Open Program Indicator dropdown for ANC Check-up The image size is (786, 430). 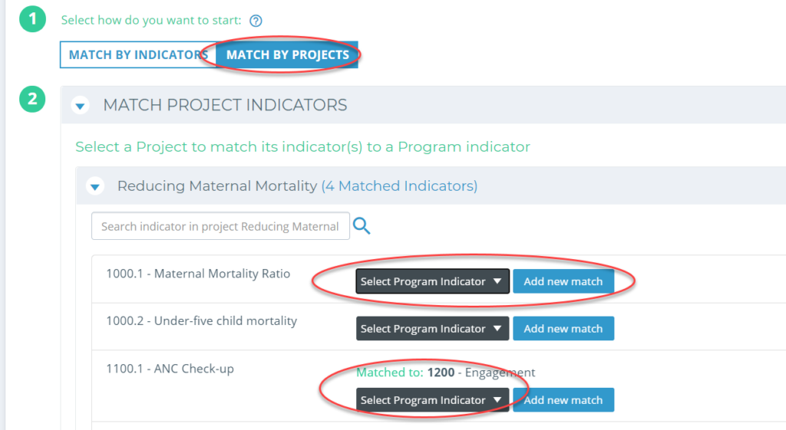coord(433,400)
